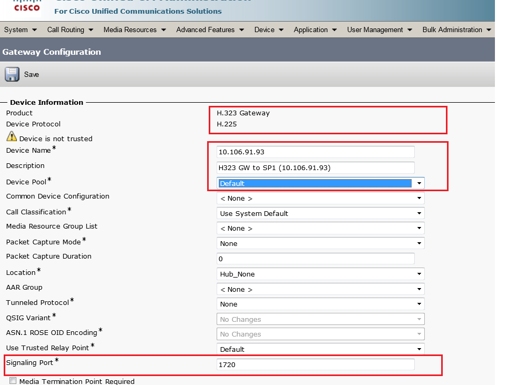Click 'For Cisco Unified Communications Solutions' text
506x385 pixels.
(138, 11)
